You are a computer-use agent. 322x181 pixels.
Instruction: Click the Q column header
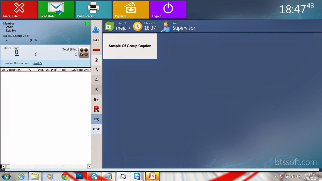point(30,70)
